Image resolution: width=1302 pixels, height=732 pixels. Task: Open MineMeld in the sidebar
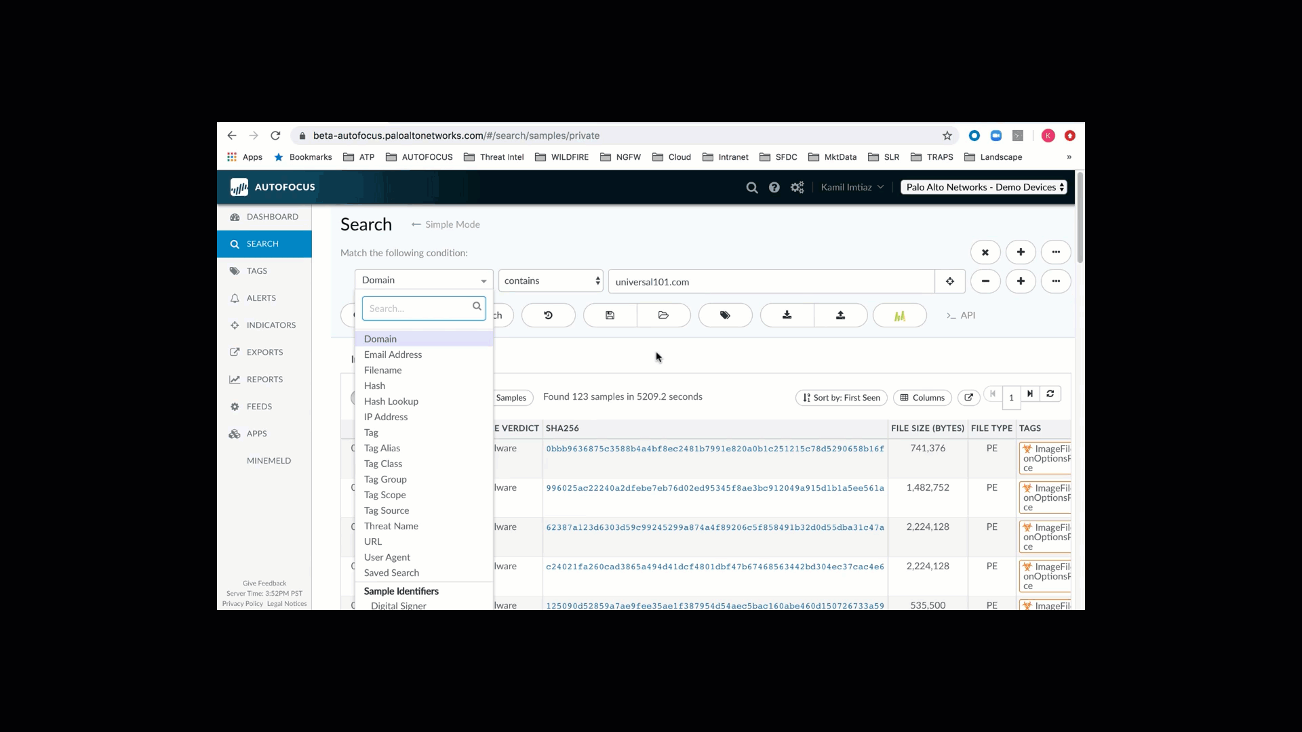coord(264,461)
